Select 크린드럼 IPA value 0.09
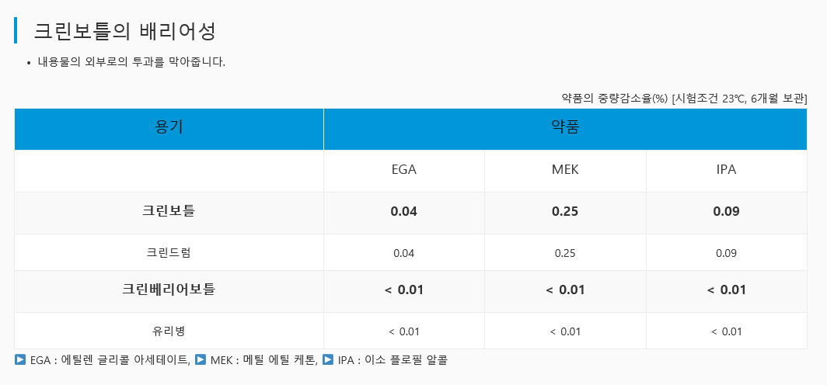Image resolution: width=827 pixels, height=385 pixels. 726,253
